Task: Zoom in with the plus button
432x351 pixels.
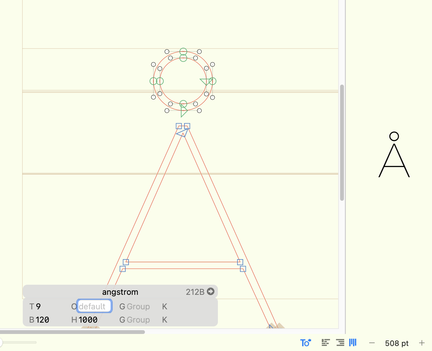Action: point(422,343)
